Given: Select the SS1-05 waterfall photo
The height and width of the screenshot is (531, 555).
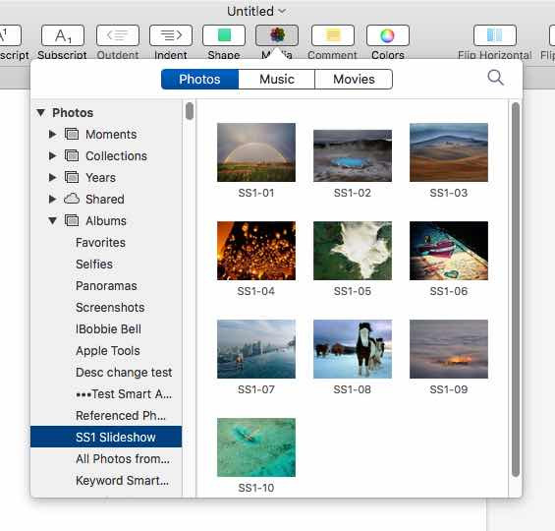Looking at the screenshot, I should click(x=353, y=251).
